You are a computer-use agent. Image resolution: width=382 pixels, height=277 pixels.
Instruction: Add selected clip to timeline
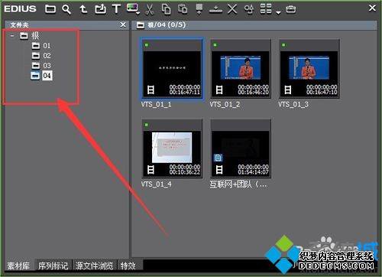tap(215, 9)
